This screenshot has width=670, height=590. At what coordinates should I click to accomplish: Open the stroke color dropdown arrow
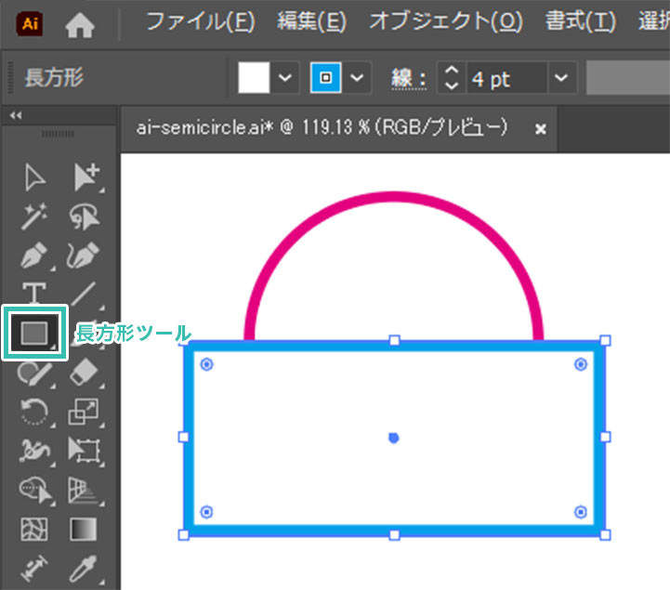click(x=357, y=79)
